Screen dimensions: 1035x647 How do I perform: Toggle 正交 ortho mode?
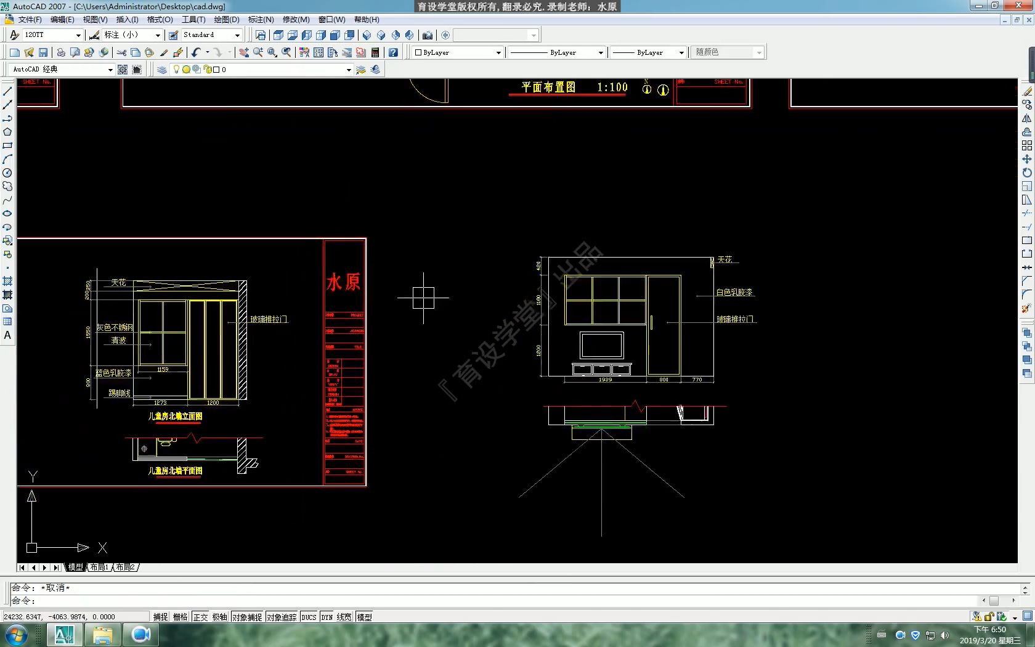(201, 617)
